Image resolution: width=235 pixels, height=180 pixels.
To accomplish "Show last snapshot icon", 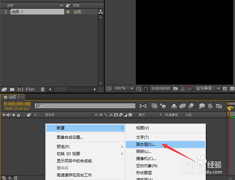I will (x=183, y=89).
